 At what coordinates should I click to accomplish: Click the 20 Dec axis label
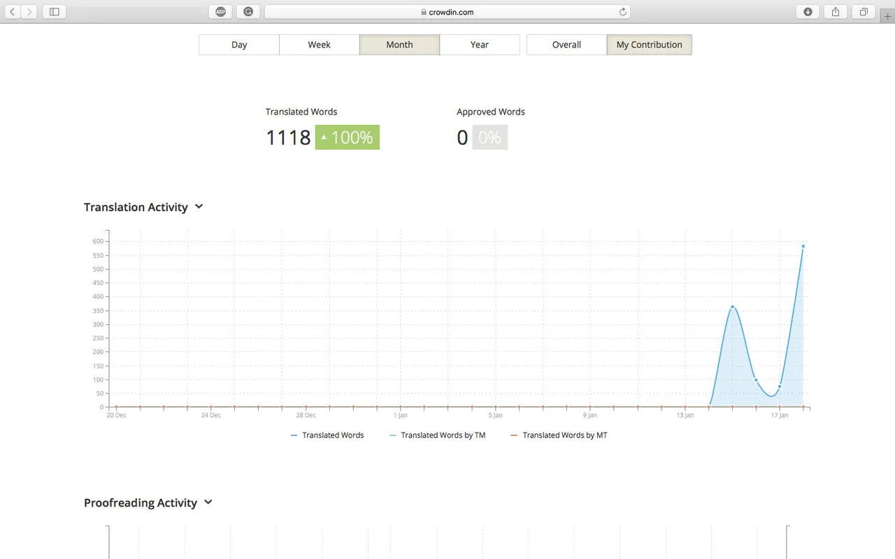[x=116, y=415]
